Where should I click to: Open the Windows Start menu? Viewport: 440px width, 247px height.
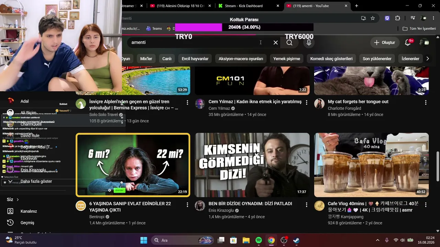(144, 240)
